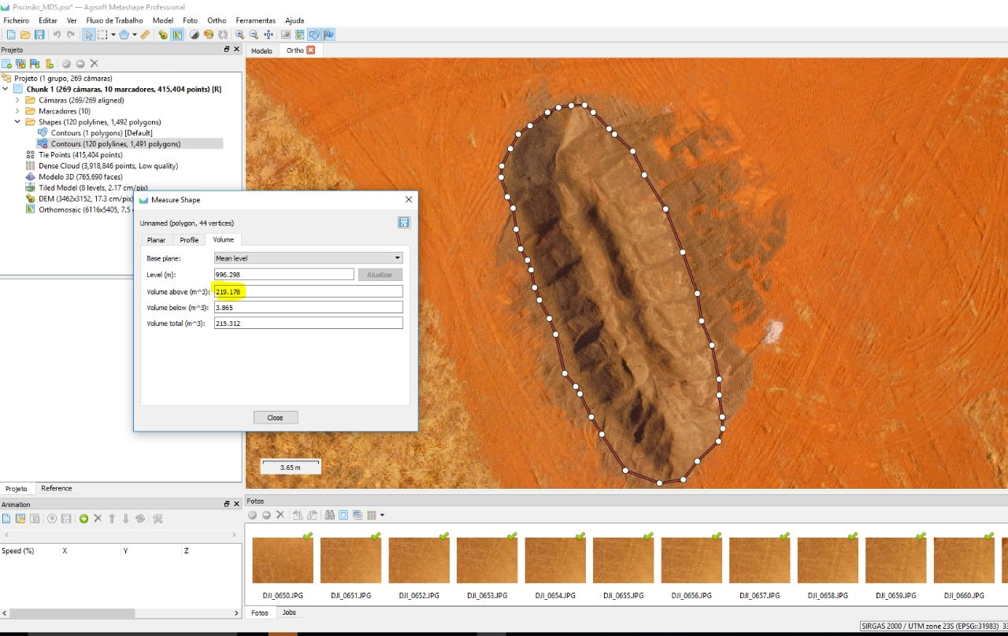Select the rectangle selection tool
The image size is (1008, 636).
(102, 35)
